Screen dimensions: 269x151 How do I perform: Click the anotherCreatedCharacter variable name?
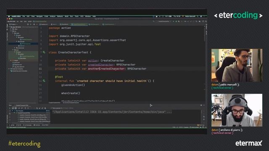coord(106,69)
